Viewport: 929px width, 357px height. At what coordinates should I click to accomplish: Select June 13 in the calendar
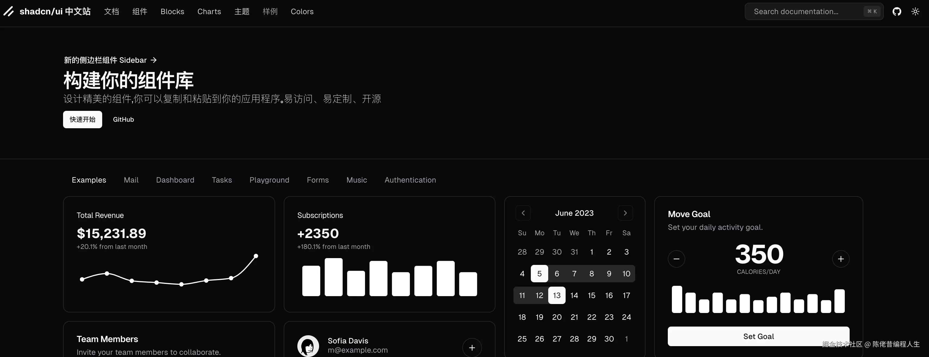click(x=556, y=295)
